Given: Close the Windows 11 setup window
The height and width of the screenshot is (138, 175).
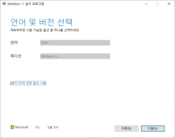Looking at the screenshot, I should [x=169, y=4].
